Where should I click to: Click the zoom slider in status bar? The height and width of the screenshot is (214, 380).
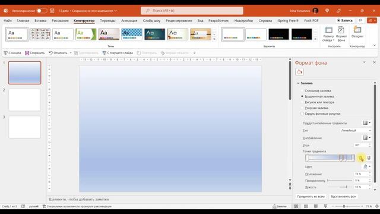coord(347,206)
